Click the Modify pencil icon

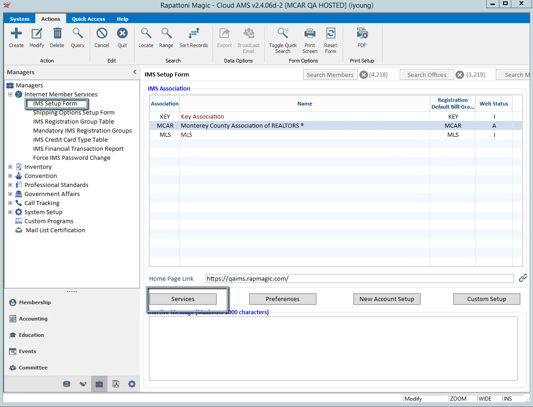(x=37, y=34)
